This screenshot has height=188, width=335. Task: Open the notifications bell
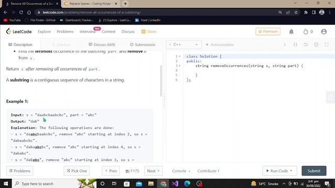pos(291,32)
